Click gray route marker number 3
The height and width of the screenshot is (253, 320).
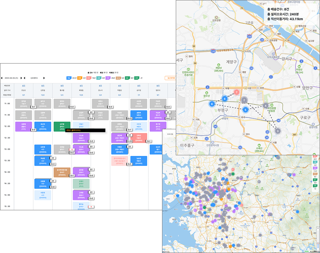278,131
